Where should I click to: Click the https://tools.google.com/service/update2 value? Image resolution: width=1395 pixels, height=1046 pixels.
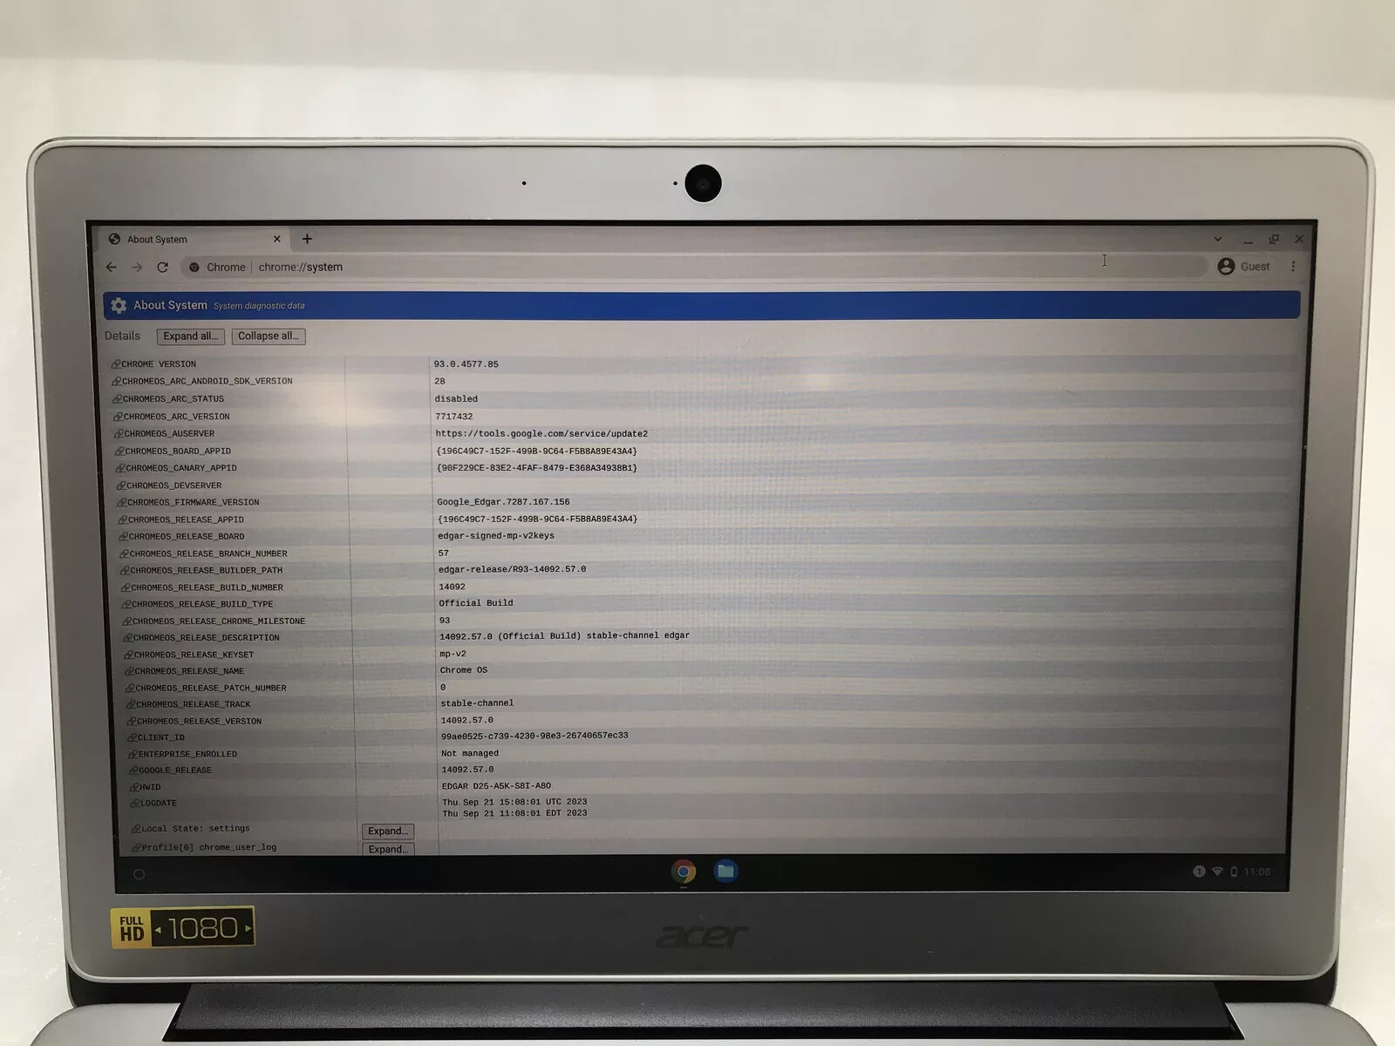coord(541,433)
